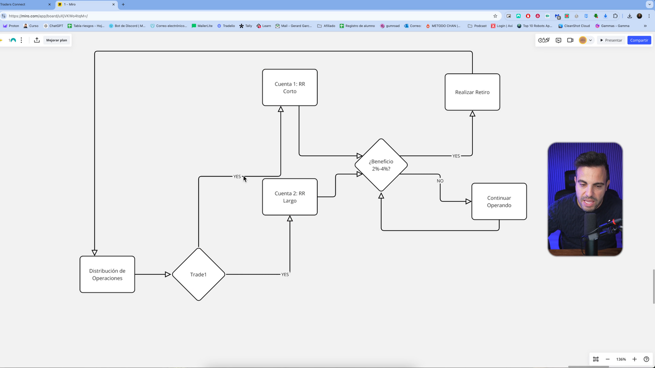Viewport: 655px width, 368px height.
Task: Open the comments and reactions panel icon
Action: pos(558,40)
